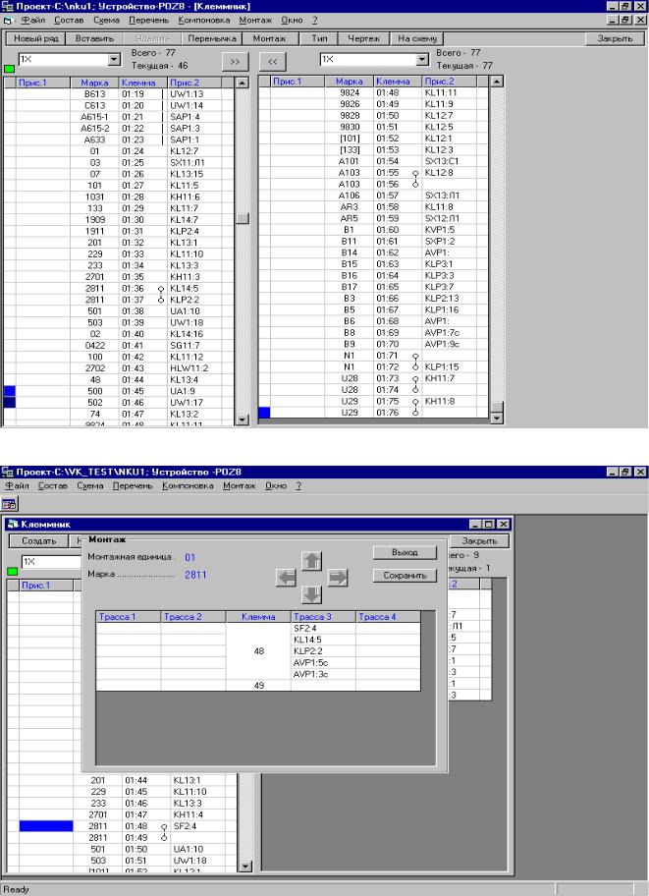
Task: Click the down arrow in the Монтаж dialog
Action: click(x=312, y=595)
